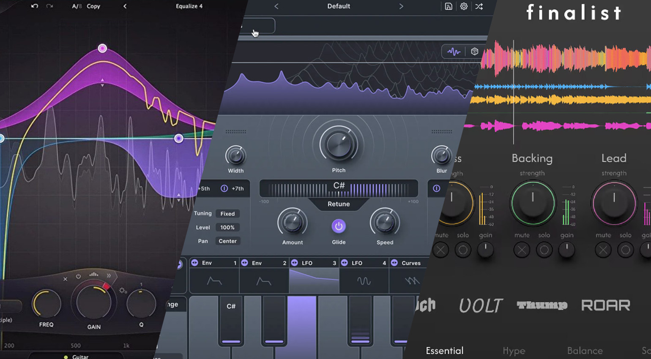Open the Tuning Fixed dropdown
This screenshot has height=359, width=651.
coord(227,214)
